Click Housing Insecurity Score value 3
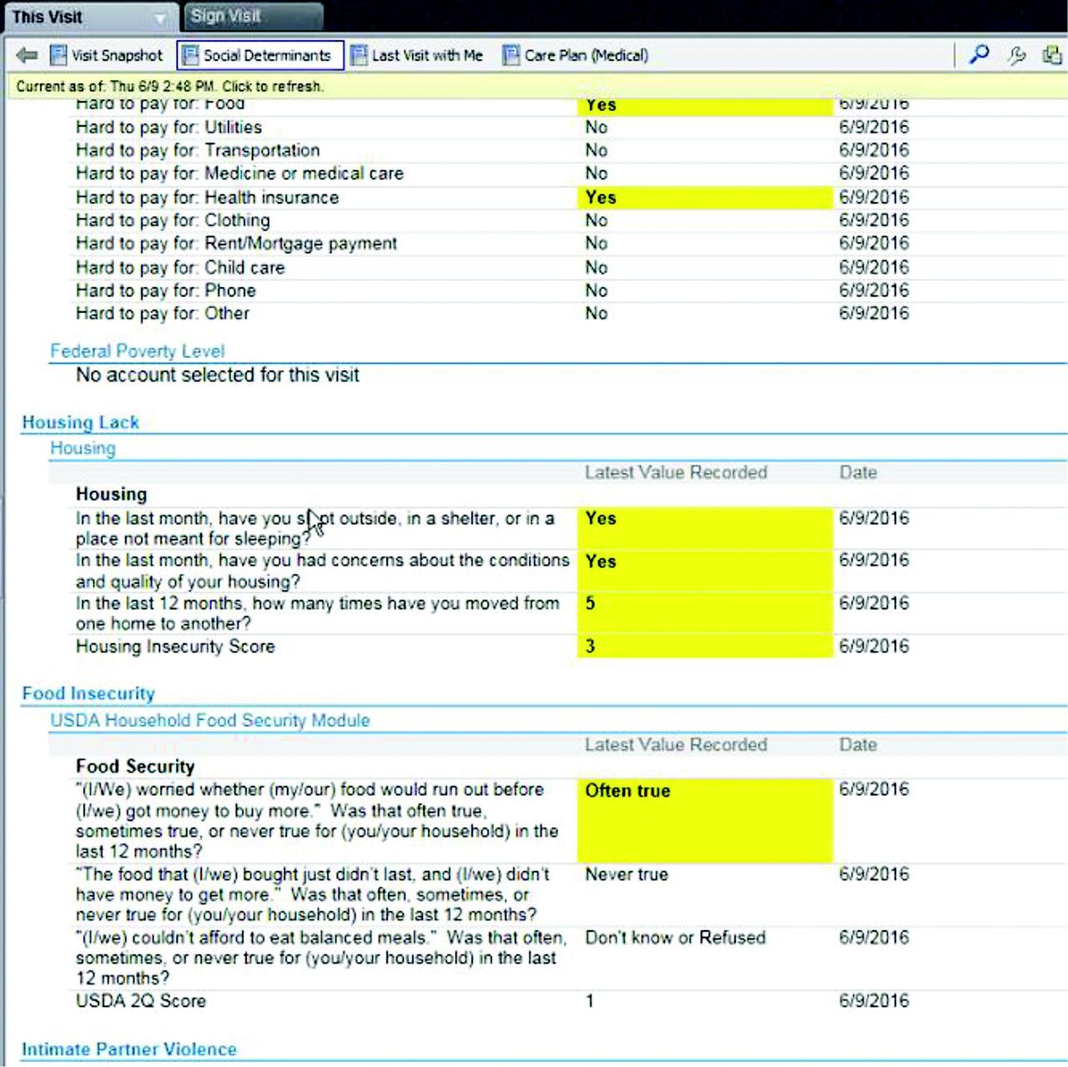This screenshot has height=1067, width=1068. tap(704, 647)
